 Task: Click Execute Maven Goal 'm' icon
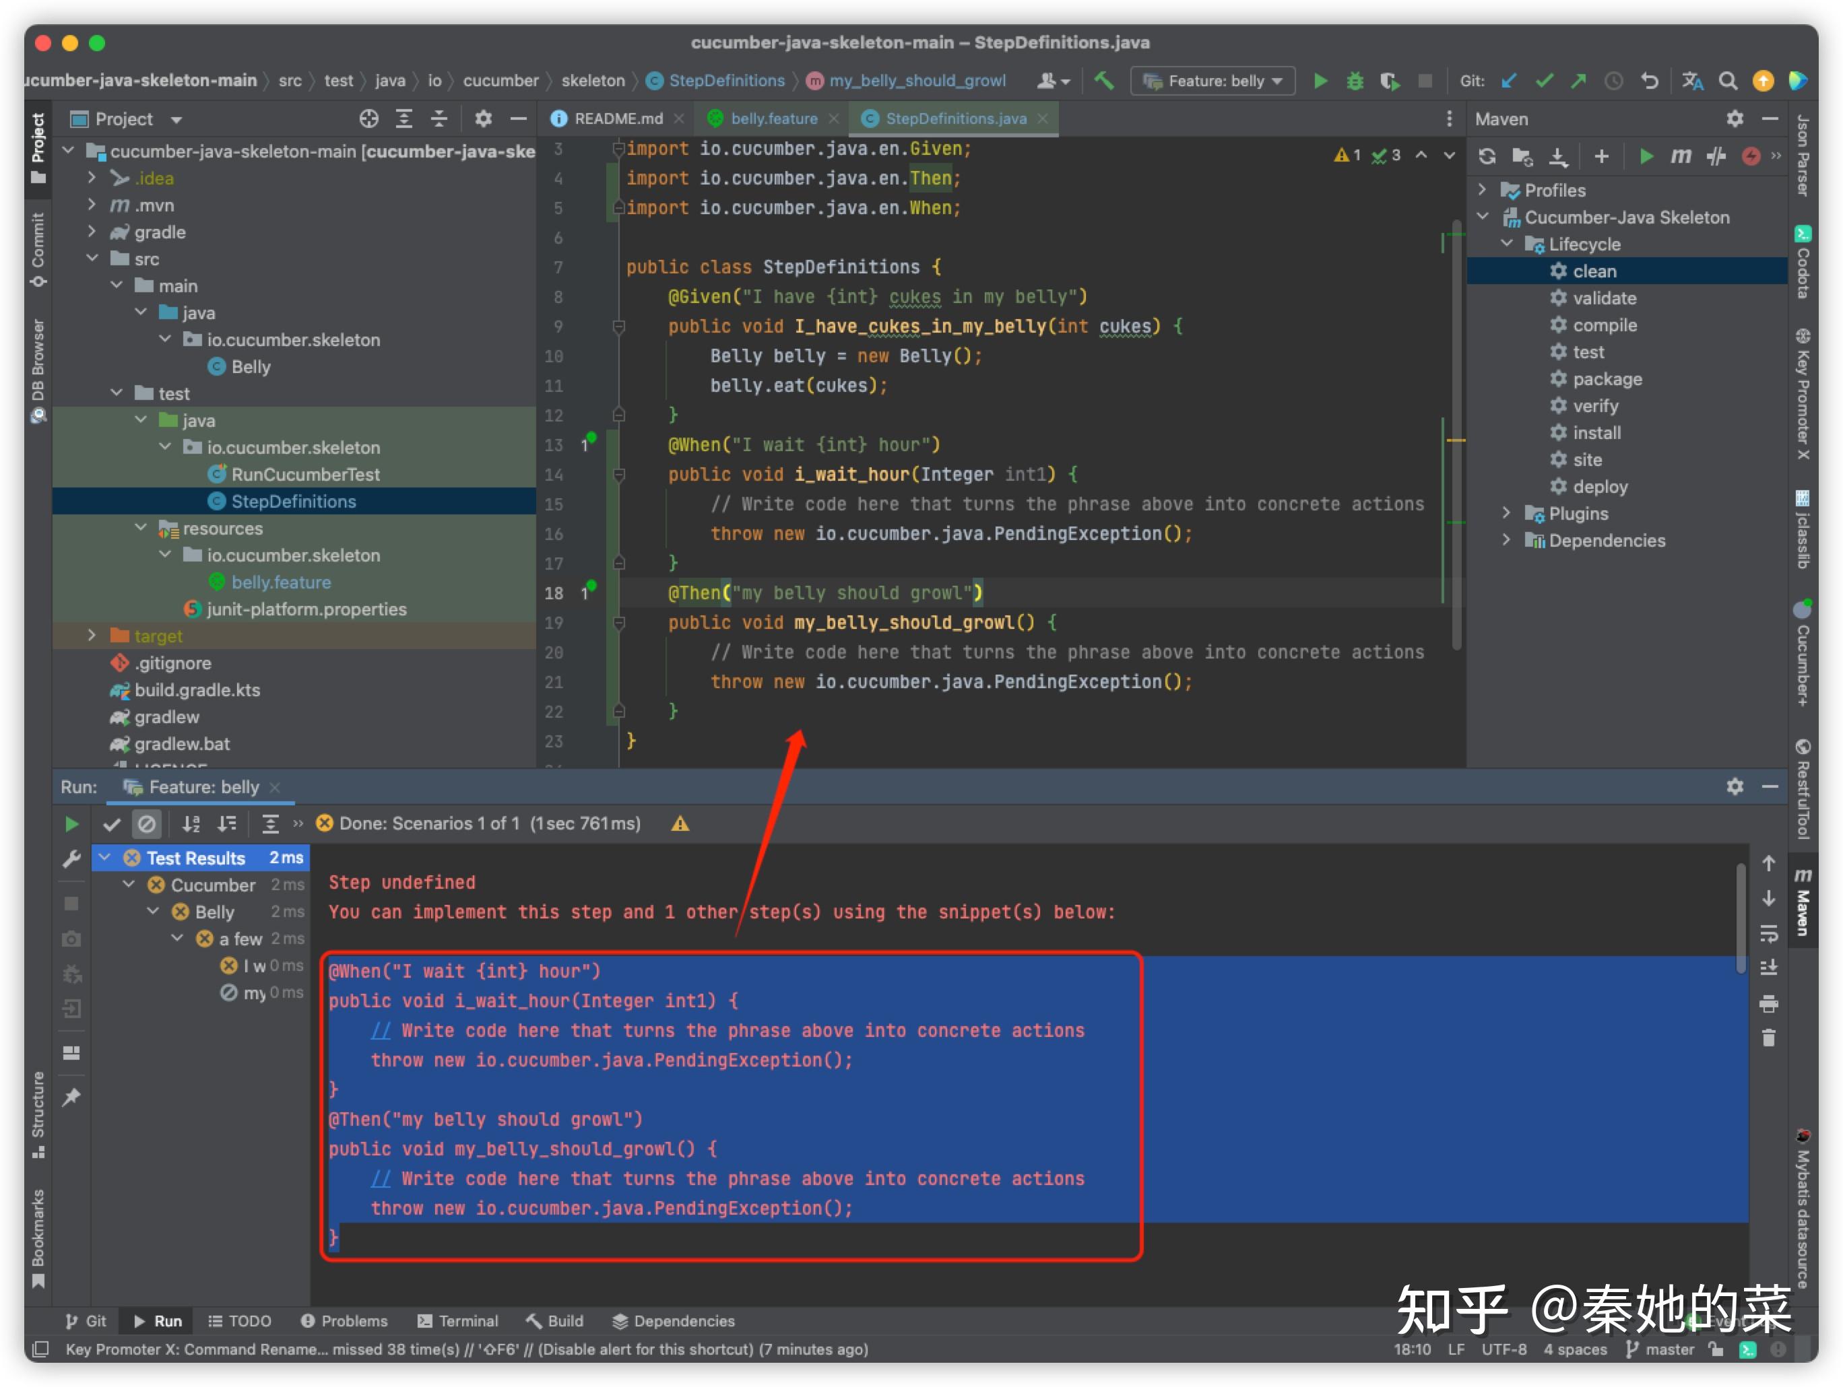pos(1681,156)
